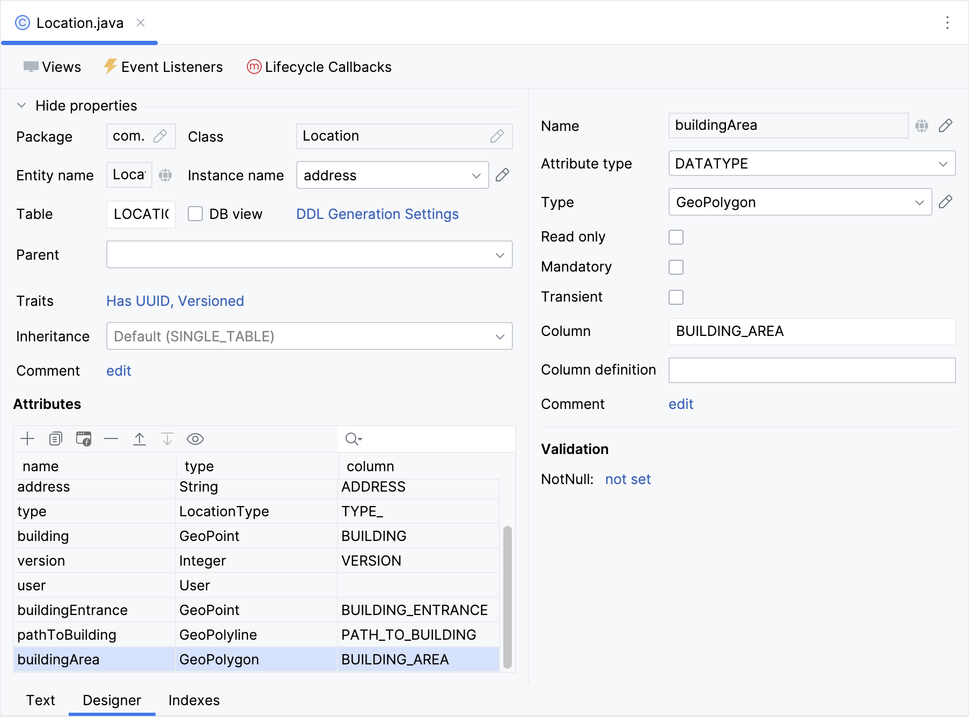Click the copy attribute icon
Viewport: 969px width, 717px height.
[x=55, y=439]
